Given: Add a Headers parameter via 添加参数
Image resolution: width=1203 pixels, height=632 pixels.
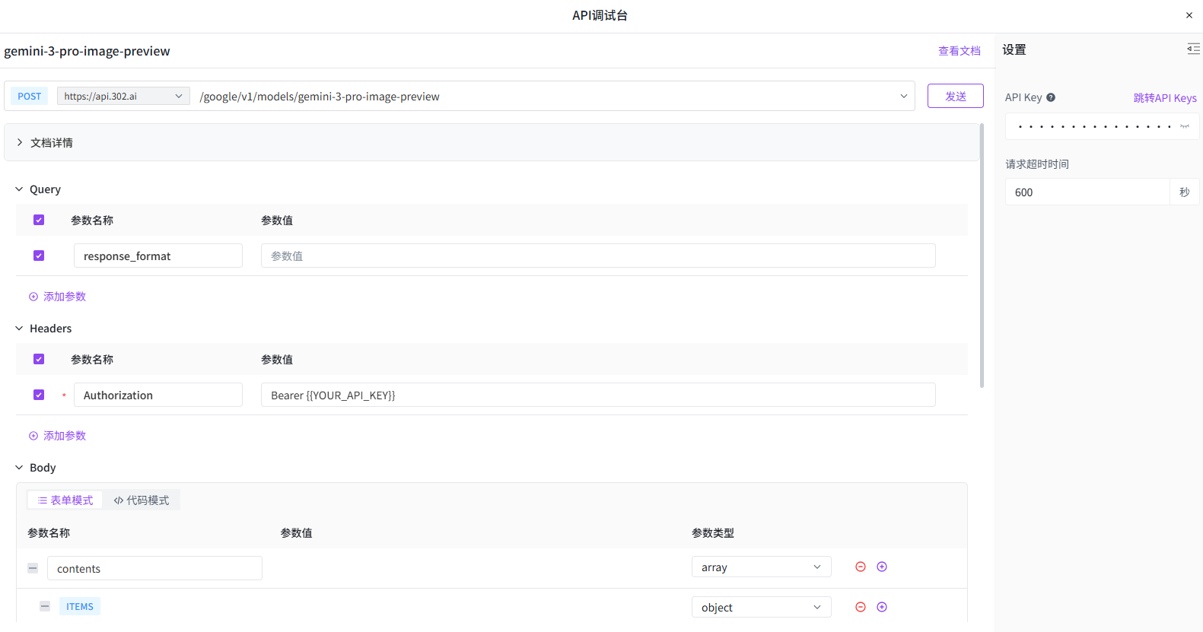Looking at the screenshot, I should tap(57, 436).
